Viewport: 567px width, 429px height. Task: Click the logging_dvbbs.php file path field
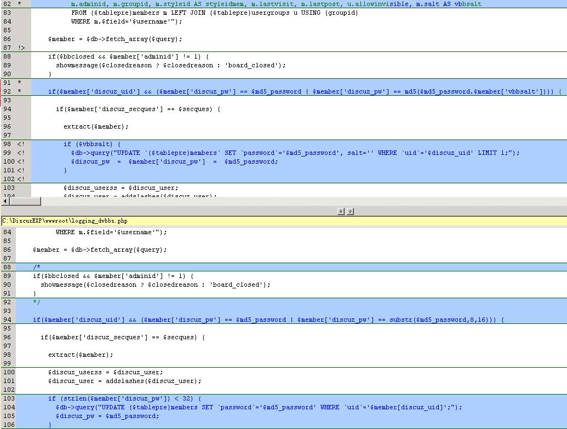point(284,221)
